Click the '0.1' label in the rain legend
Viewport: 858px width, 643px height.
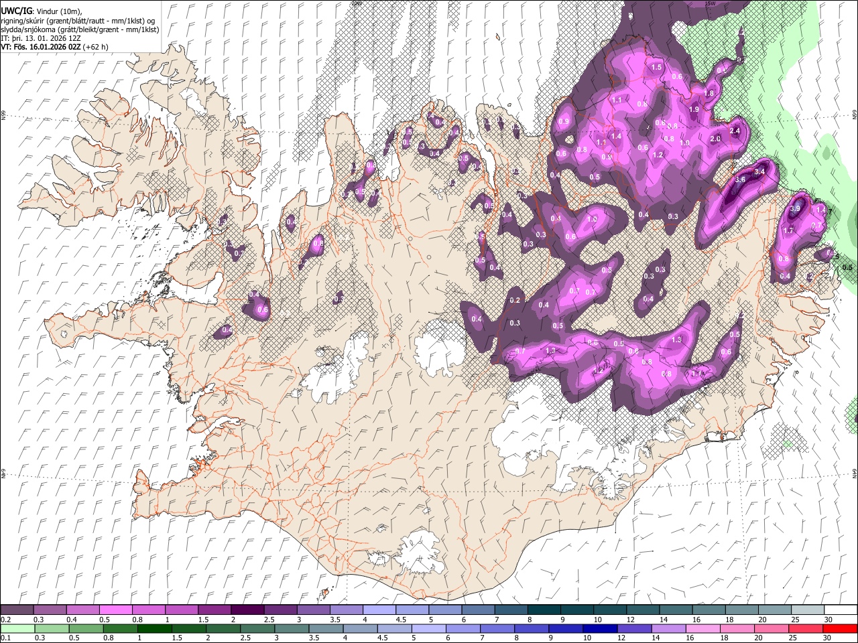click(x=5, y=638)
